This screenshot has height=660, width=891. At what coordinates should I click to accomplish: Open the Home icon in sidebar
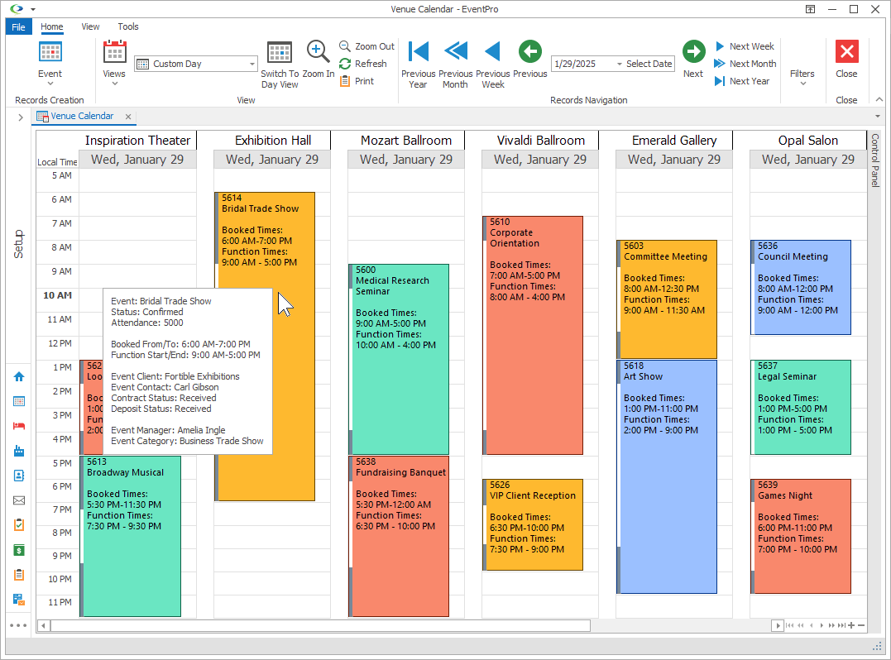pos(19,376)
